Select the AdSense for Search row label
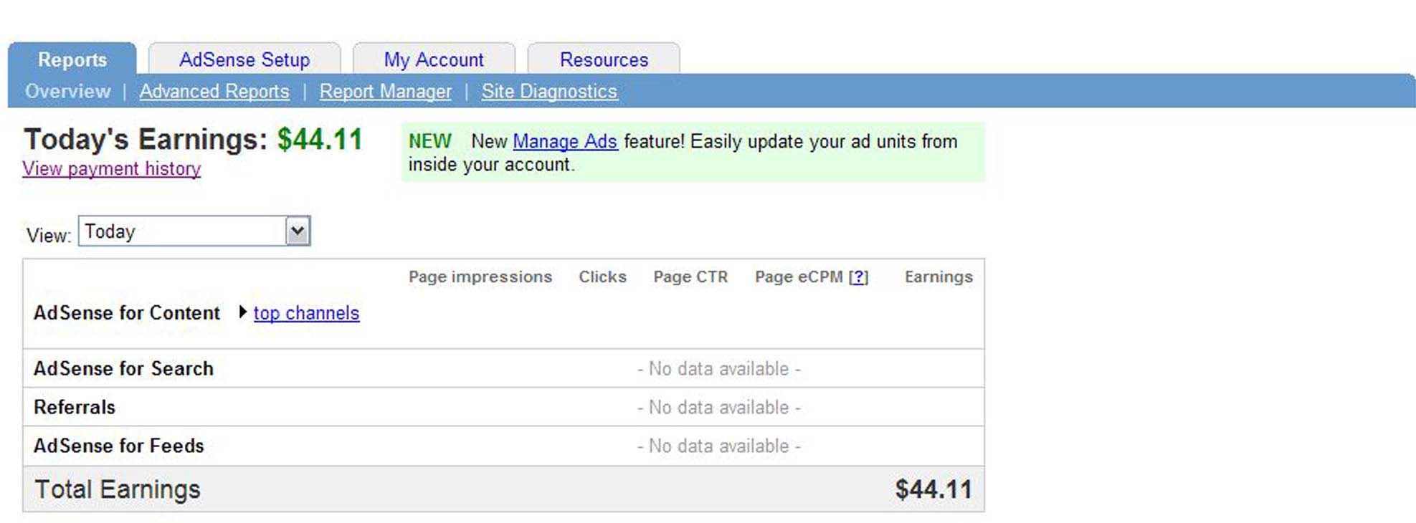 [124, 368]
